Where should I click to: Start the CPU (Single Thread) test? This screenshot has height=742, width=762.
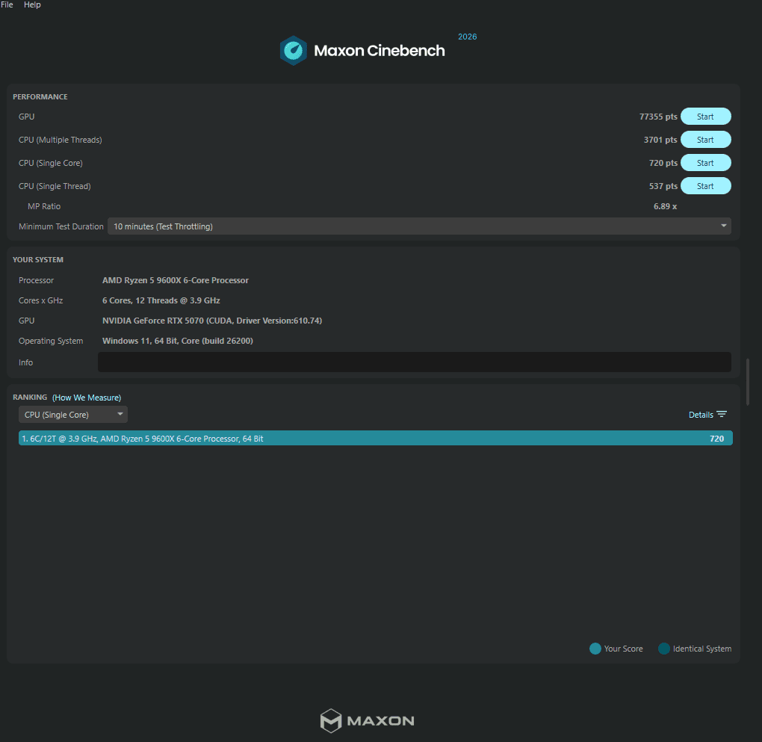tap(705, 186)
